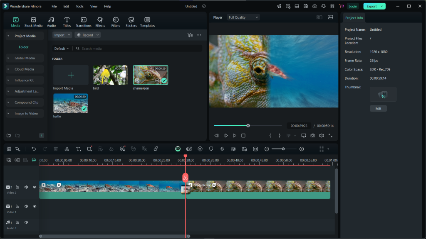Click the Login button

[353, 6]
